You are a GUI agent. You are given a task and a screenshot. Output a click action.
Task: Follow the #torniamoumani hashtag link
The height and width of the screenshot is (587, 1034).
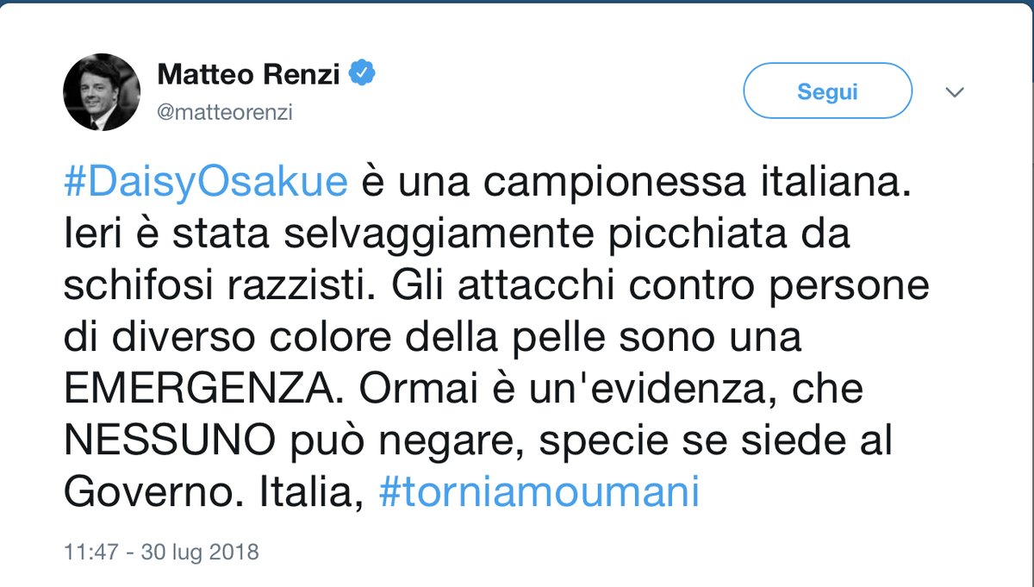539,493
